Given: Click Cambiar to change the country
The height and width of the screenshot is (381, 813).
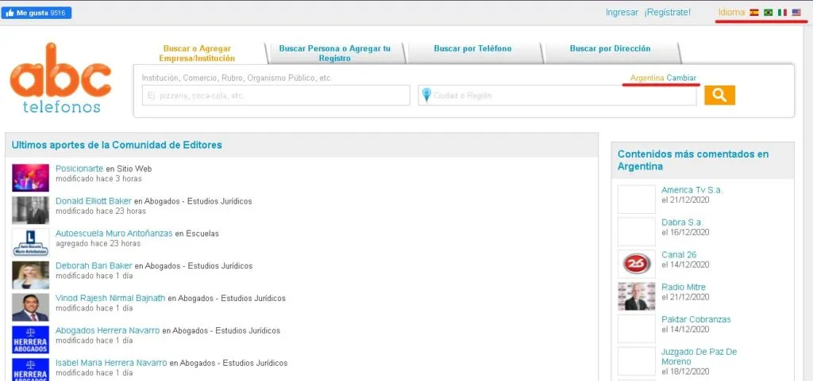Looking at the screenshot, I should (x=682, y=78).
